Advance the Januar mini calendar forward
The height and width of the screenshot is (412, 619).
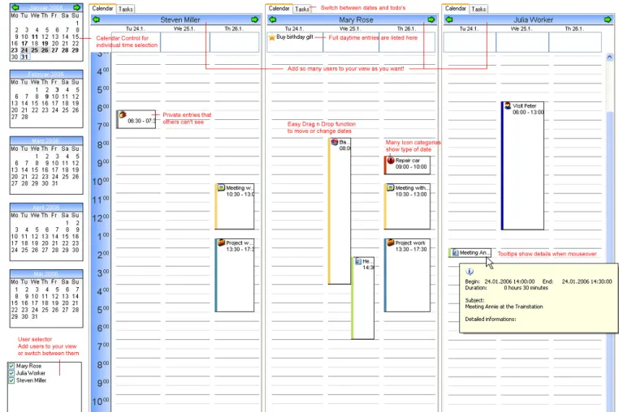[77, 7]
